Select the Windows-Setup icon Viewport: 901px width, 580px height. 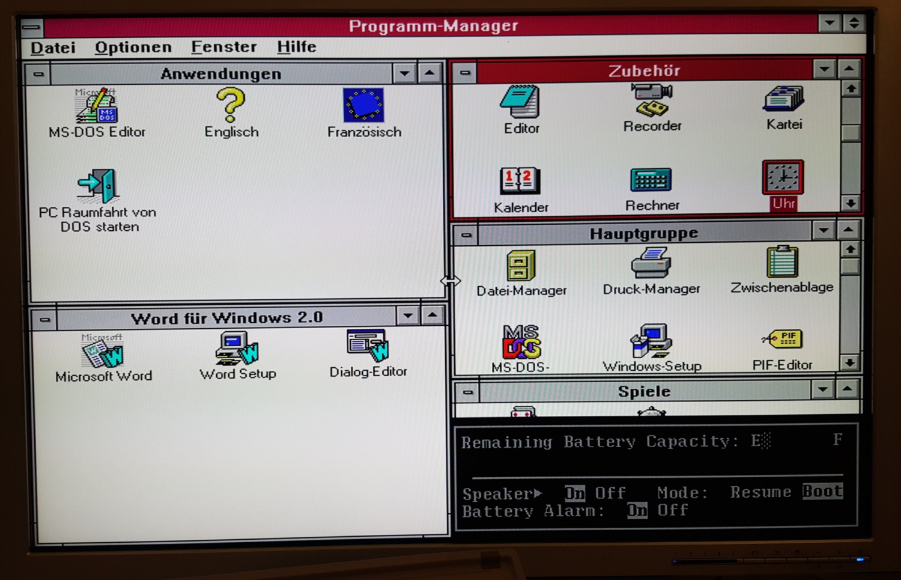tap(651, 341)
